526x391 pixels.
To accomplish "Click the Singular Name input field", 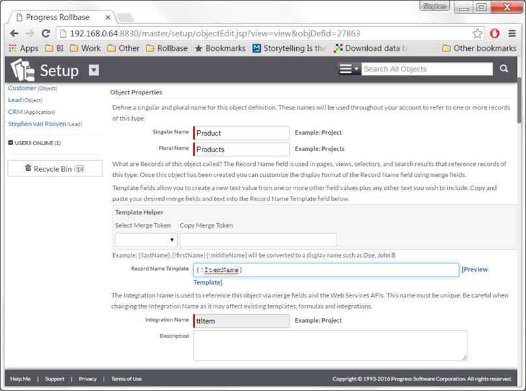I will pyautogui.click(x=242, y=133).
